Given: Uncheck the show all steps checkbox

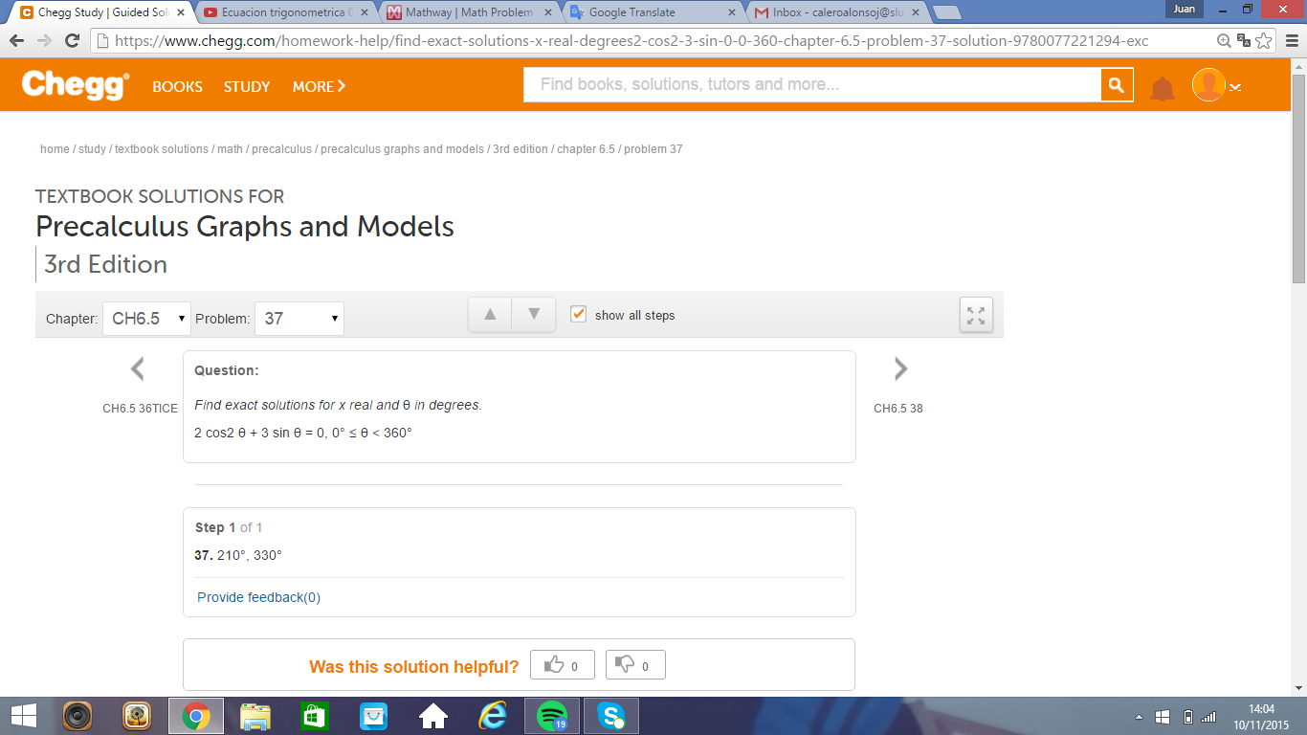Looking at the screenshot, I should coord(578,315).
